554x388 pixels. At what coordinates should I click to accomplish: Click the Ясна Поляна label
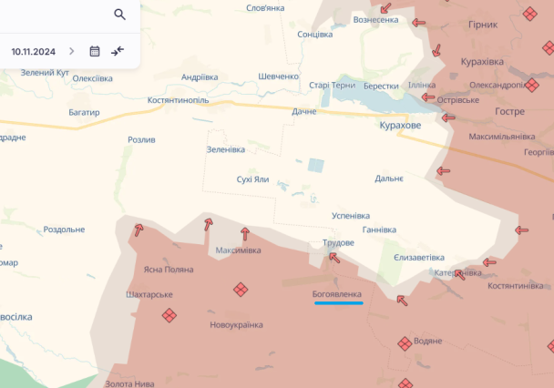point(169,270)
